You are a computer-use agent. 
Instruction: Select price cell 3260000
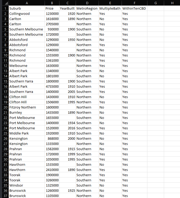point(52,180)
